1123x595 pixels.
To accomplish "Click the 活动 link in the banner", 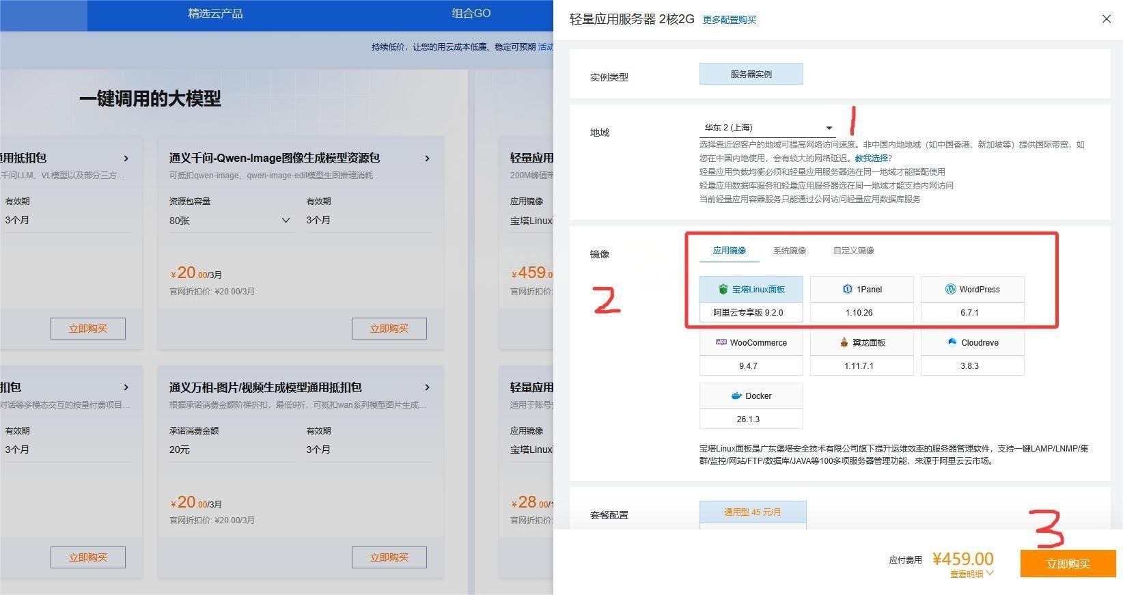I will (x=546, y=47).
